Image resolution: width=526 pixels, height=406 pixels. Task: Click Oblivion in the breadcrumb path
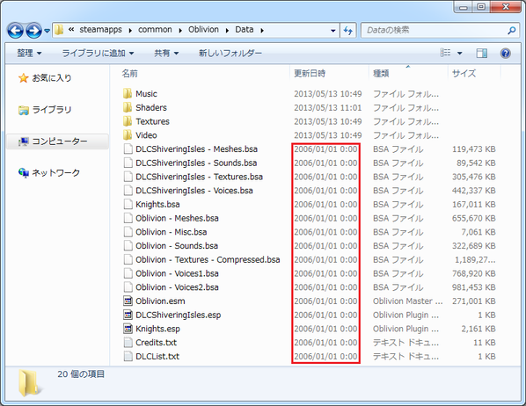pyautogui.click(x=203, y=30)
